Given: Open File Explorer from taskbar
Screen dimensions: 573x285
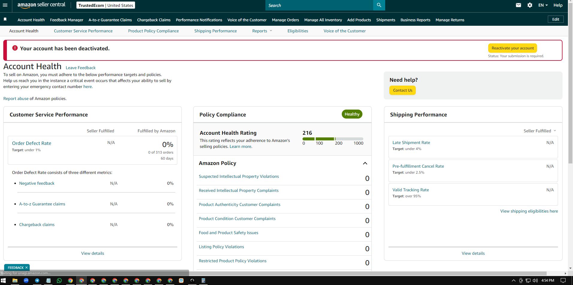Looking at the screenshot, I should coord(15,281).
